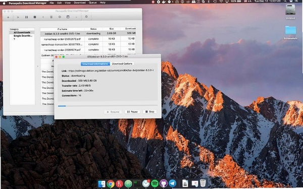303x189 pixels.
Task: Click the 'downloading' status cell
Action: click(93, 33)
